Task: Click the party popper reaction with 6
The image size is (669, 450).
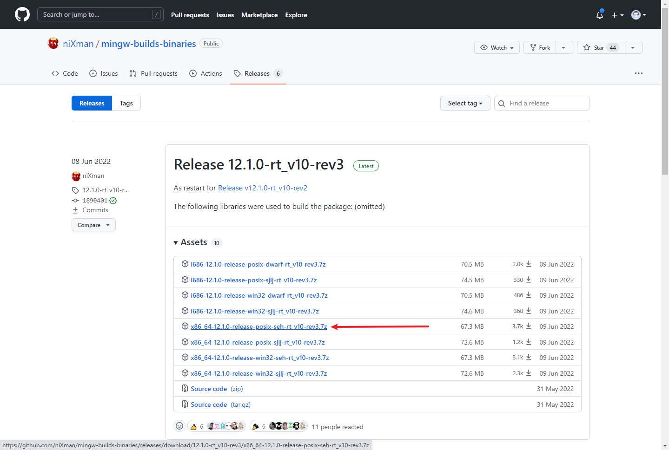Action: 259,426
